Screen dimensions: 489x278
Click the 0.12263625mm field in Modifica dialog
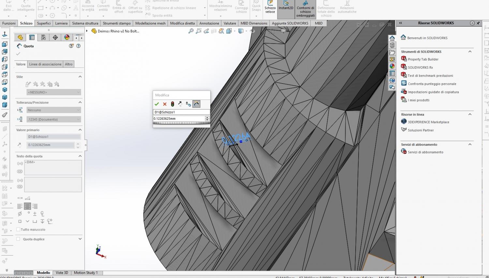[x=179, y=119]
